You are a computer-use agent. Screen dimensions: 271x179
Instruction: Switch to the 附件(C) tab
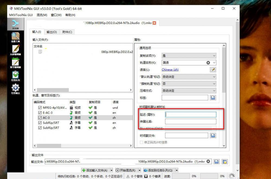pos(67,32)
